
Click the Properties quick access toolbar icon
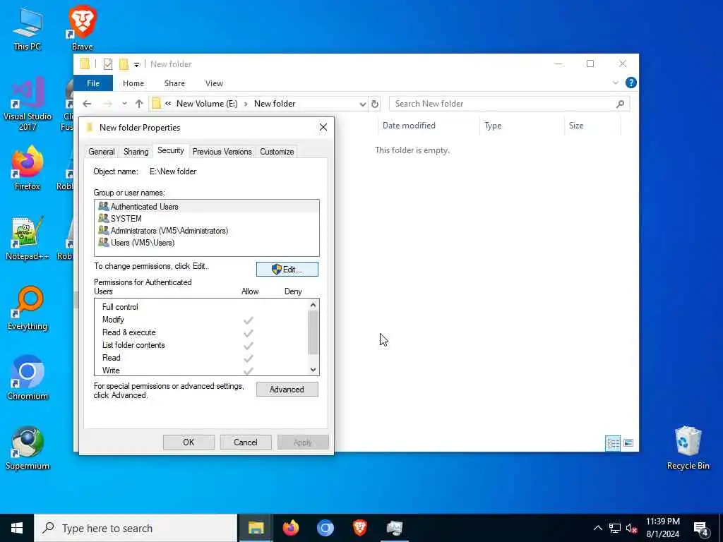point(108,64)
